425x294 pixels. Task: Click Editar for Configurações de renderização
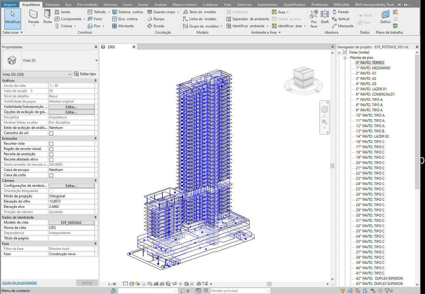(71, 186)
